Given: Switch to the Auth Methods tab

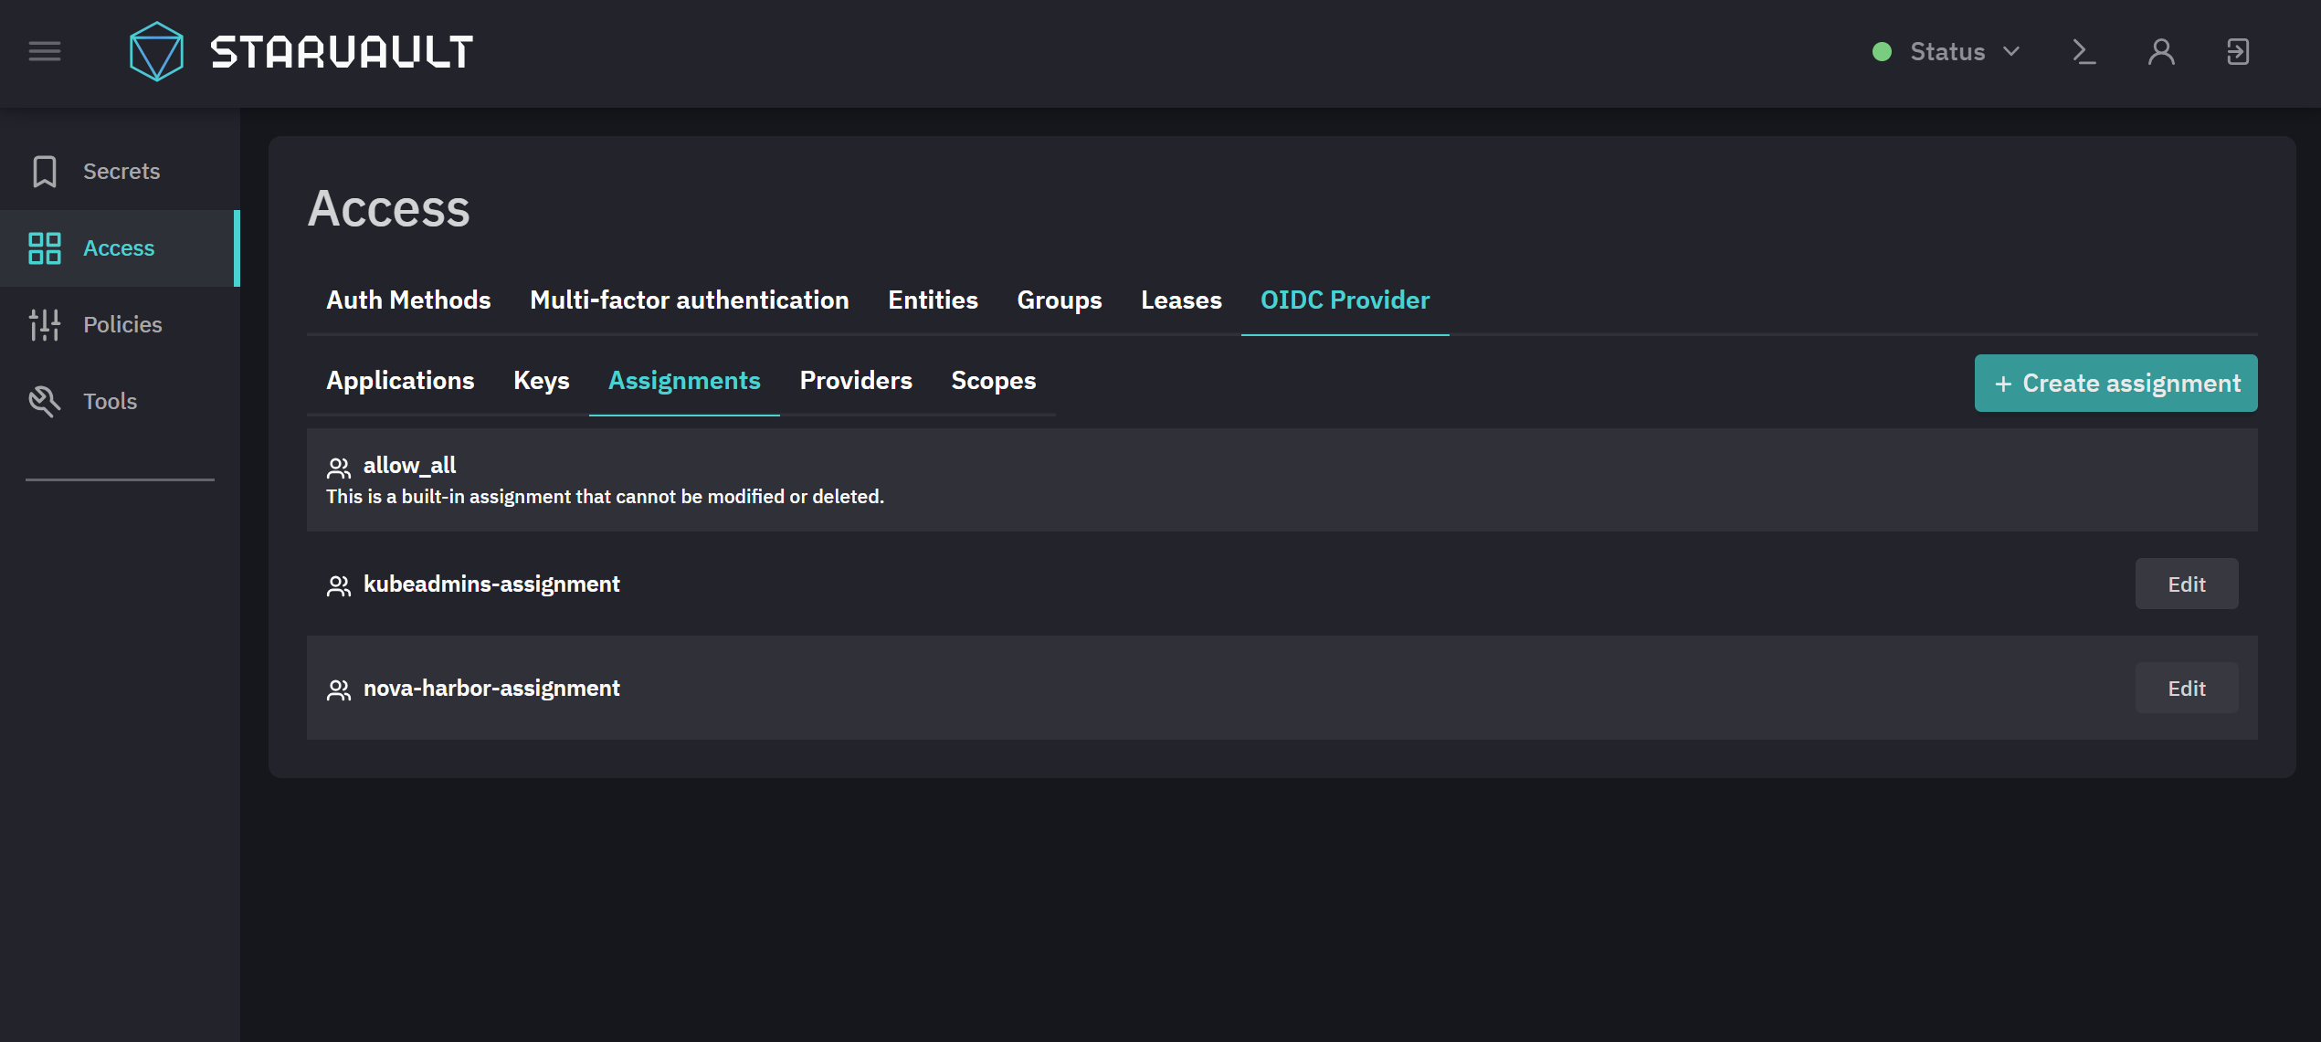Looking at the screenshot, I should [x=408, y=300].
